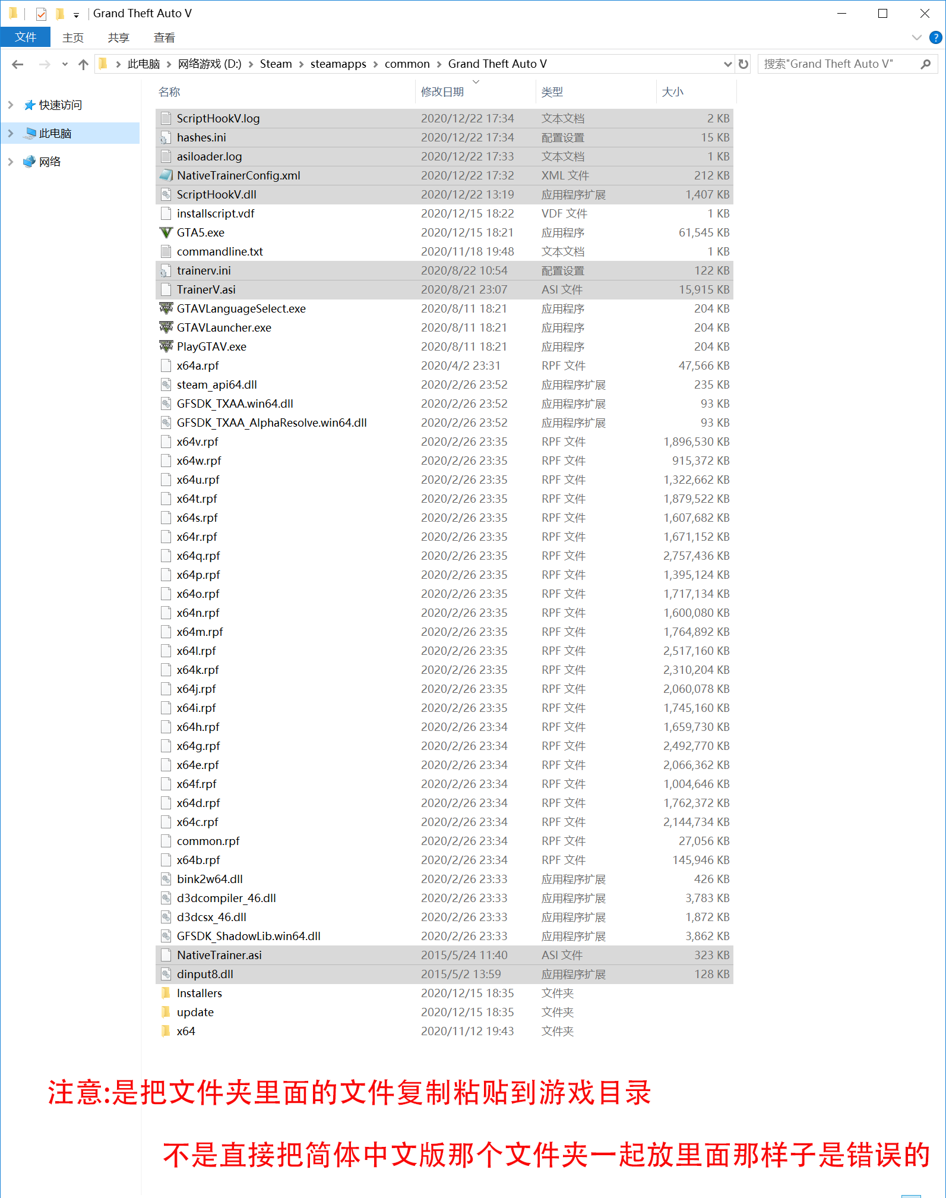Click the GTA5.exe file icon

(166, 232)
